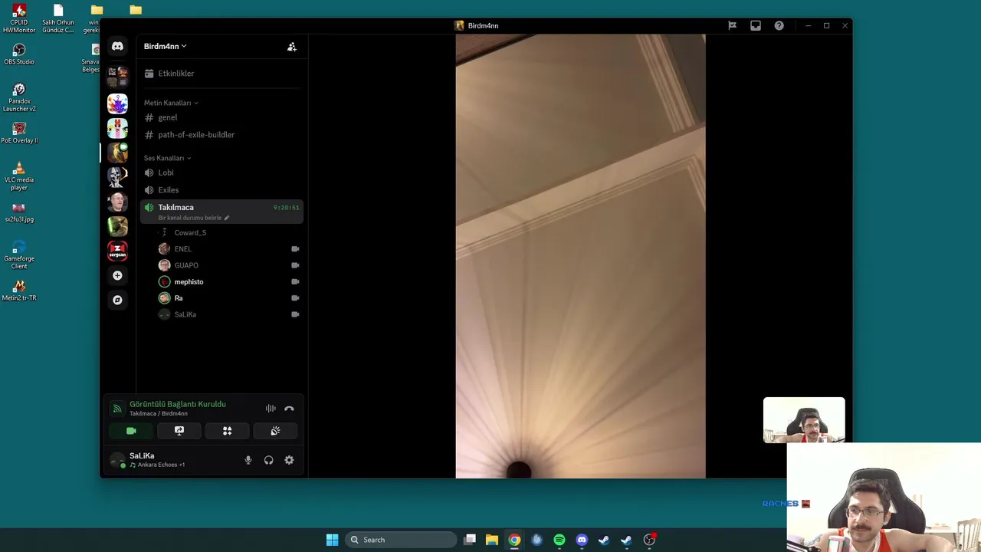This screenshot has height=552, width=981.
Task: Click member GUAPO in voice list
Action: point(186,265)
